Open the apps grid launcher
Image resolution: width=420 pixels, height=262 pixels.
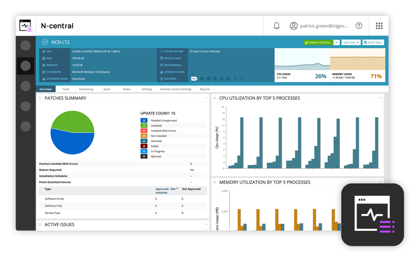point(379,26)
